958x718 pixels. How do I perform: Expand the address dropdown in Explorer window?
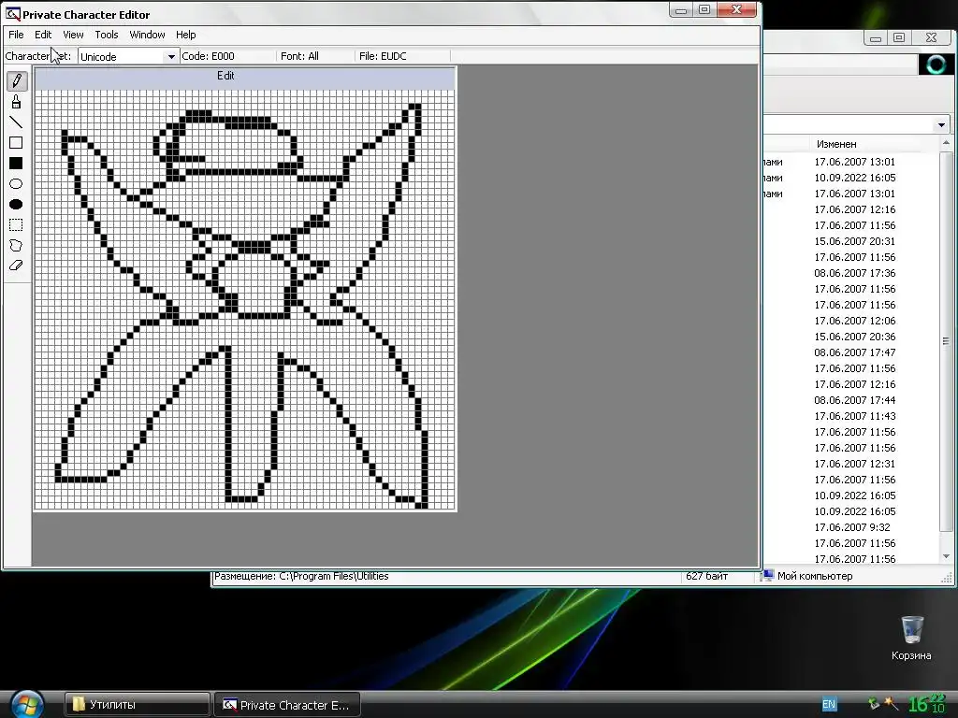pyautogui.click(x=941, y=125)
